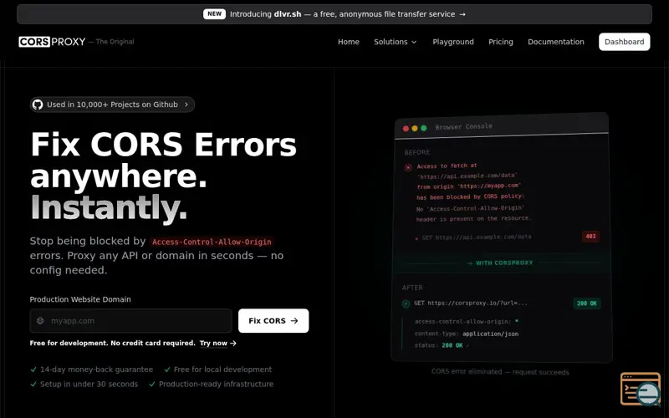Viewport: 669px width, 418px height.
Task: Click the globe icon in domain field
Action: point(40,321)
